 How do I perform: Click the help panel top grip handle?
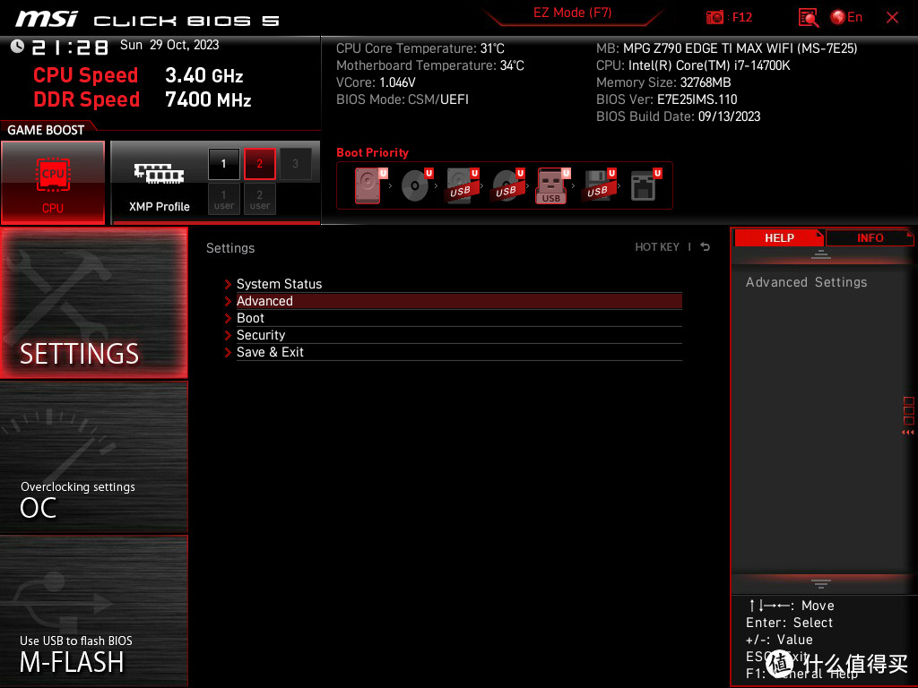point(821,254)
